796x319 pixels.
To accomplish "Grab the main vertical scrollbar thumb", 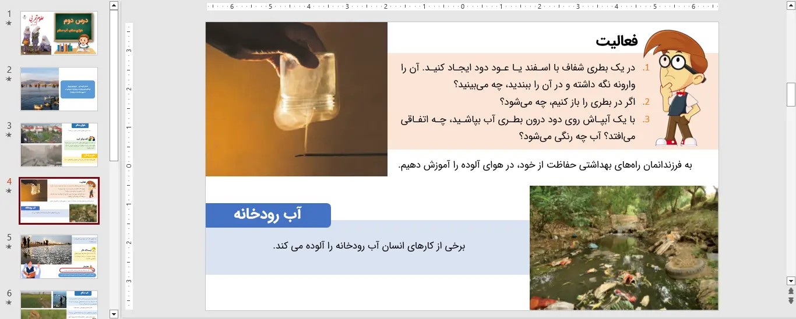I will (791, 94).
